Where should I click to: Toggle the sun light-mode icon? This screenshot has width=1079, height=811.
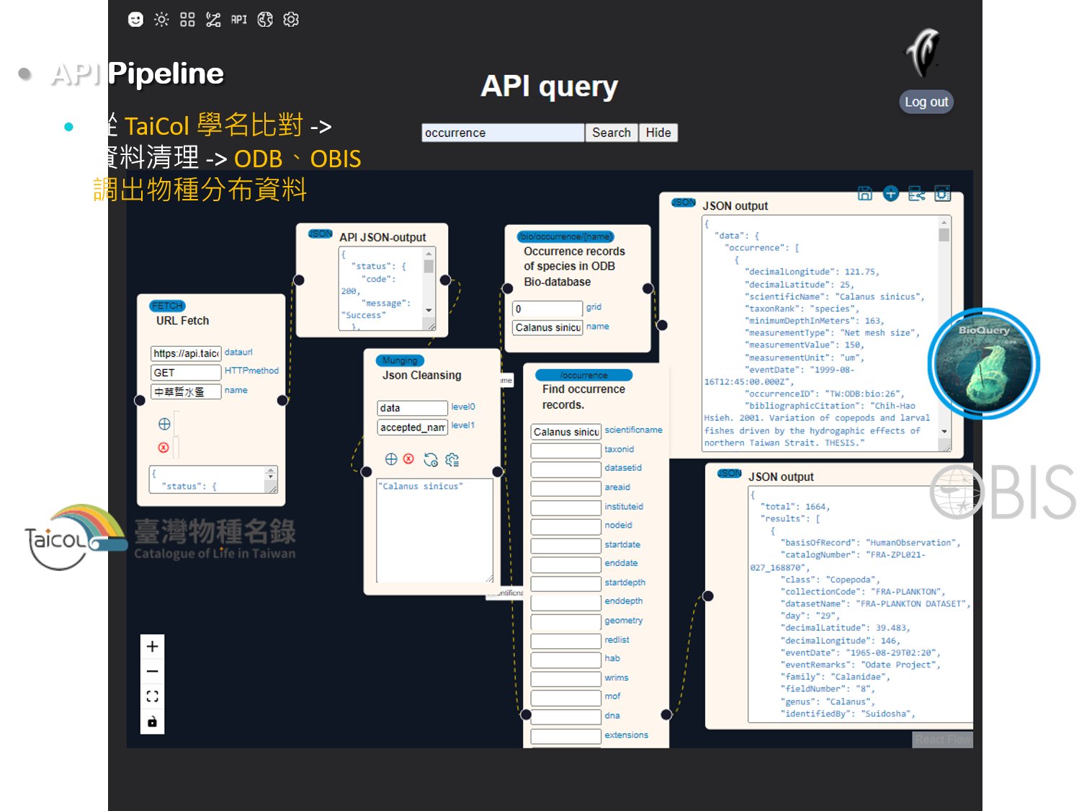161,19
